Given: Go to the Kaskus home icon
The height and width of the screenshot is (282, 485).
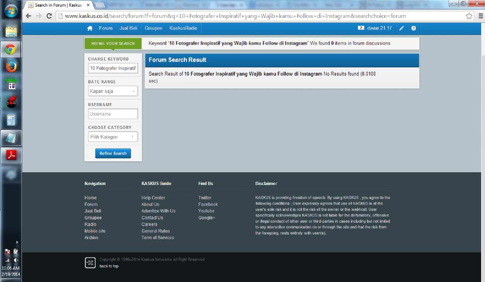Looking at the screenshot, I should point(90,28).
